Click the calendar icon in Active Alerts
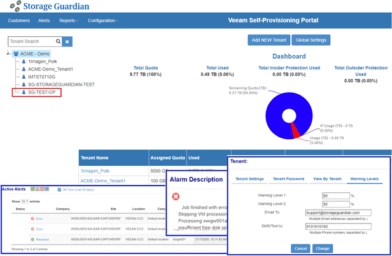Image resolution: width=392 pixels, height=256 pixels. pyautogui.click(x=59, y=190)
